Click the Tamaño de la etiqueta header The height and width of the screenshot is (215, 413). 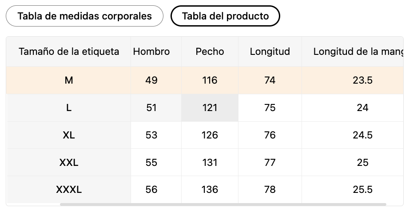click(x=68, y=52)
